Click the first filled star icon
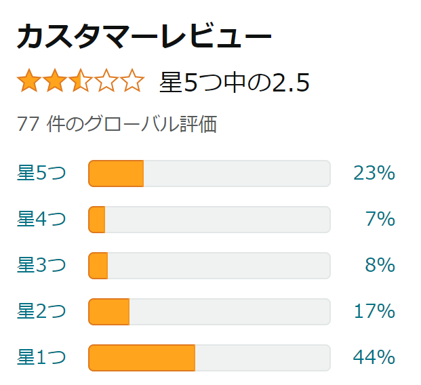 coord(29,81)
